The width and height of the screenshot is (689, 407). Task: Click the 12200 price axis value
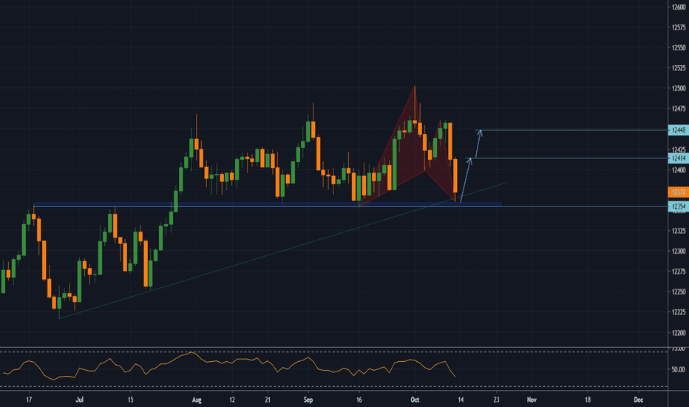tap(679, 333)
